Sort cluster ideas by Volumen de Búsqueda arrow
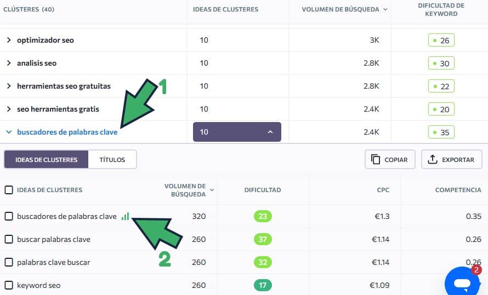 pos(212,190)
